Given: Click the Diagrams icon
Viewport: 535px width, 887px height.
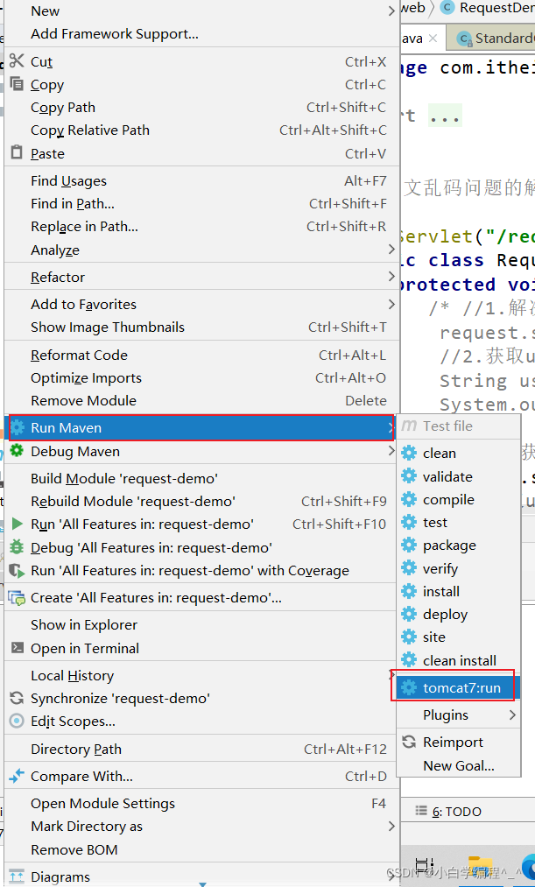Looking at the screenshot, I should 17,876.
